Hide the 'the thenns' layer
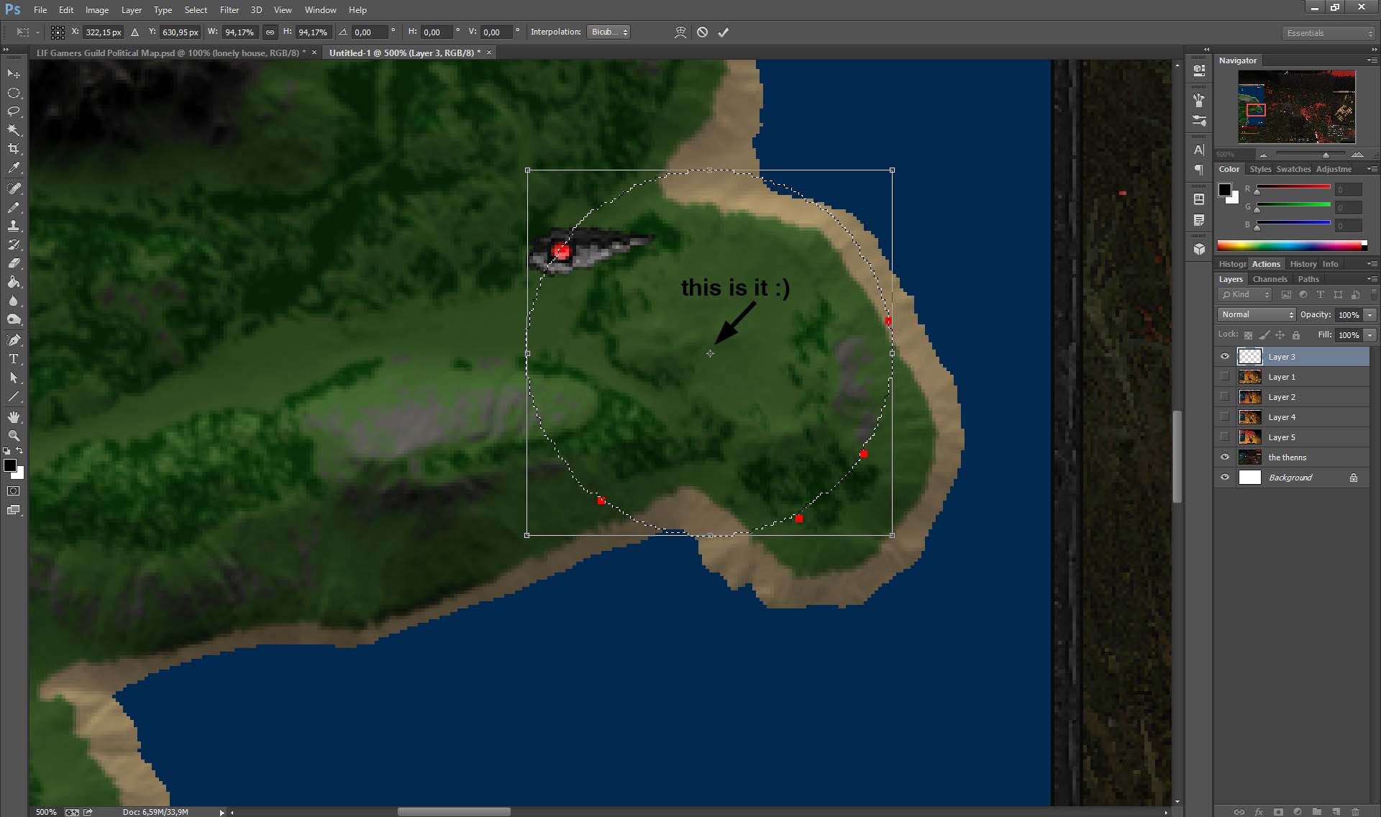The width and height of the screenshot is (1381, 817). [1224, 457]
